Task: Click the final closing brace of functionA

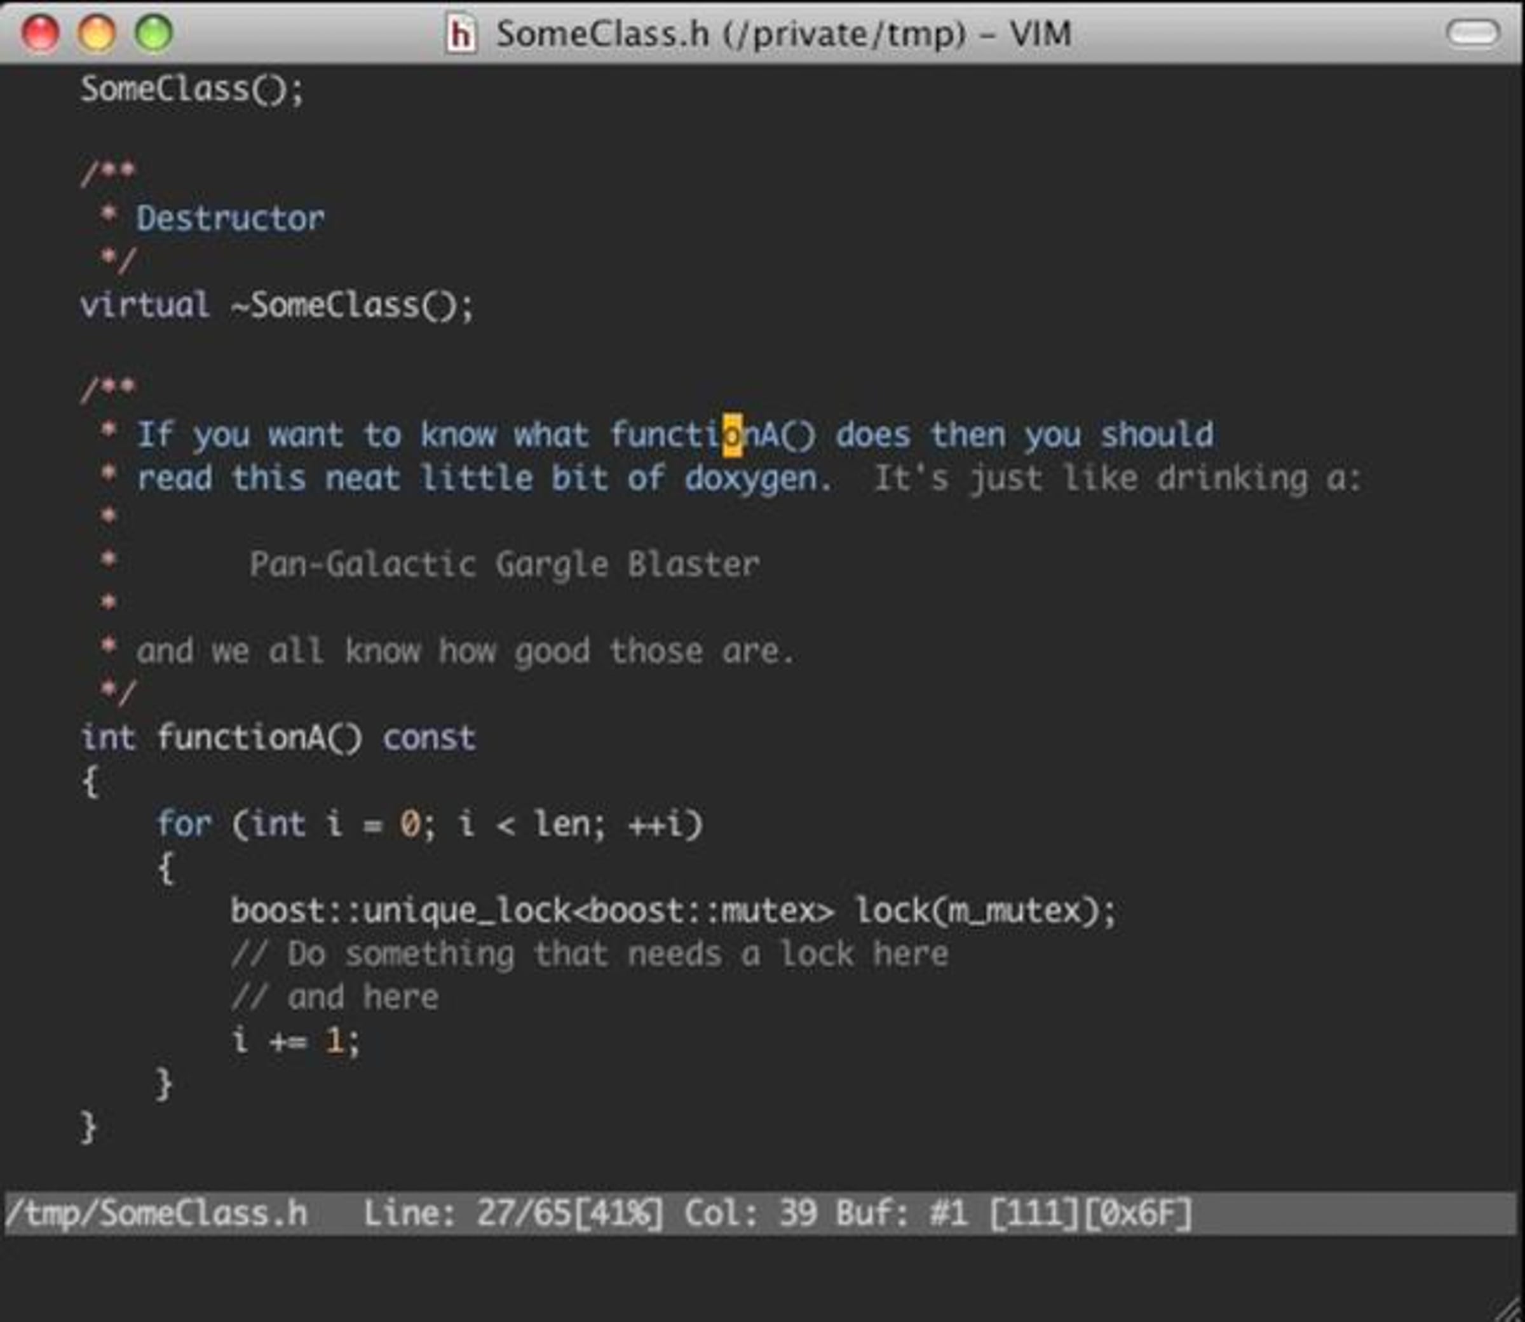Action: click(x=88, y=1128)
